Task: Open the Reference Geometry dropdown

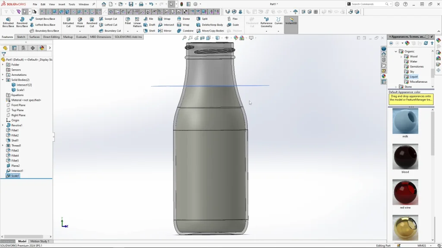Action: point(266,31)
